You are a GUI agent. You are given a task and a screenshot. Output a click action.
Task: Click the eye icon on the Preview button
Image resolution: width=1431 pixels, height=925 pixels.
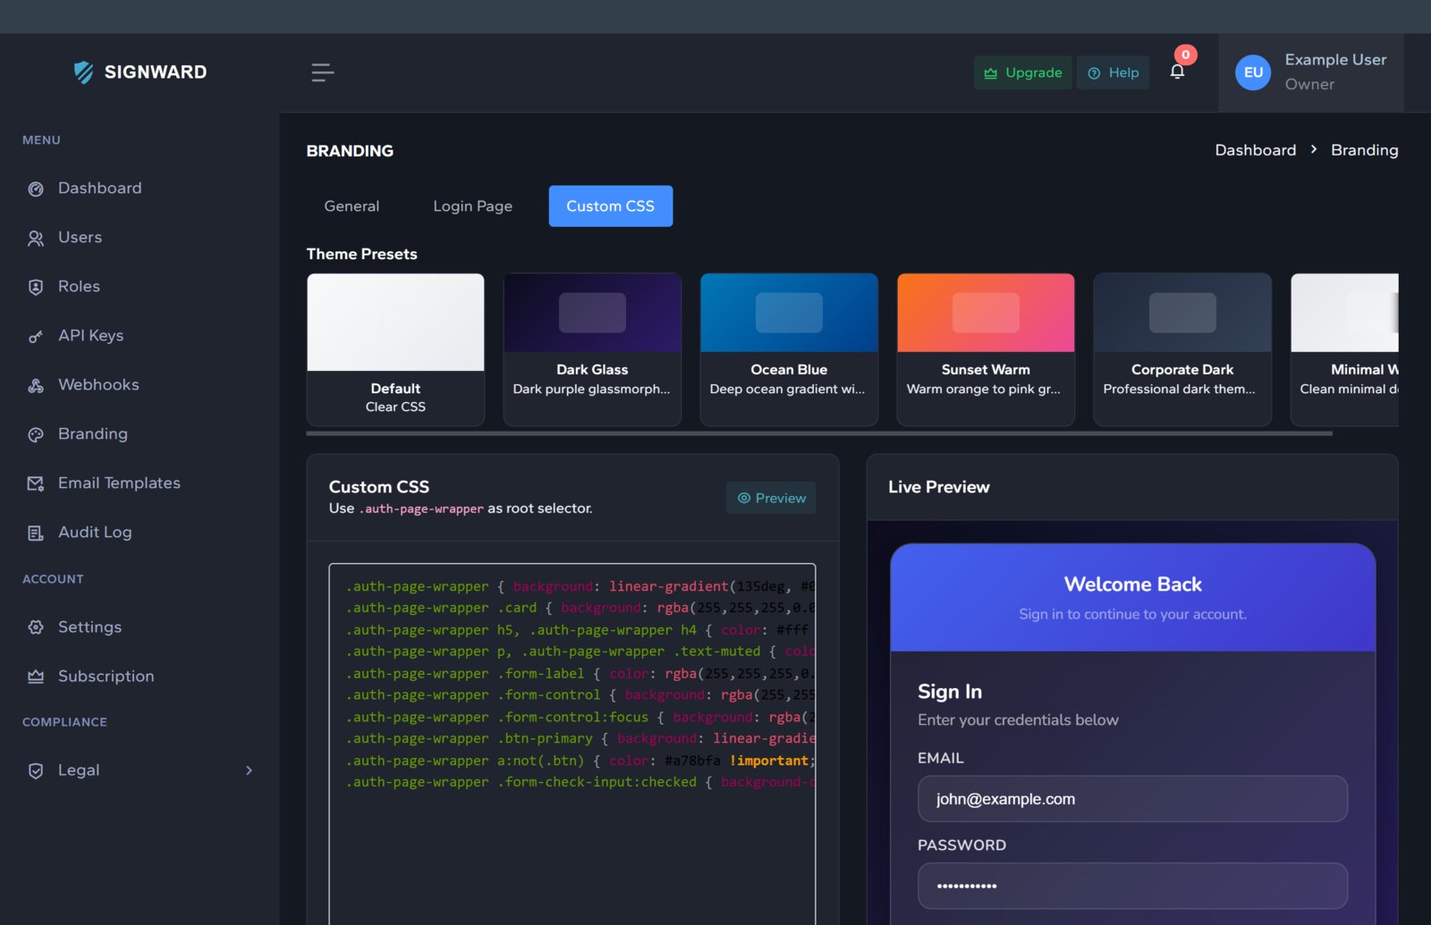coord(744,498)
